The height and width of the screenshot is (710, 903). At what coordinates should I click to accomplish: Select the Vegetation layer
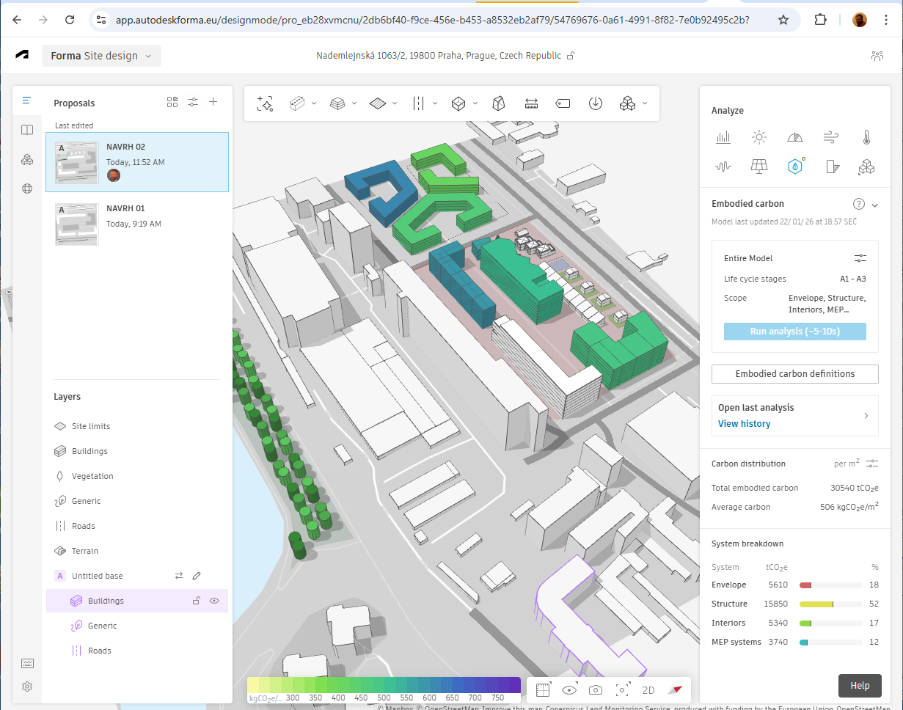click(x=92, y=476)
